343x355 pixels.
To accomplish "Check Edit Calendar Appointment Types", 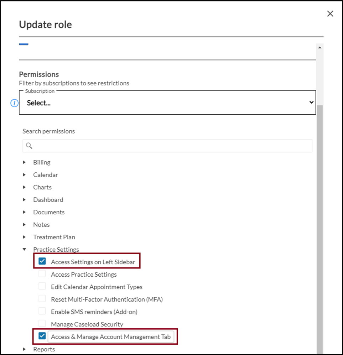I will pyautogui.click(x=42, y=286).
